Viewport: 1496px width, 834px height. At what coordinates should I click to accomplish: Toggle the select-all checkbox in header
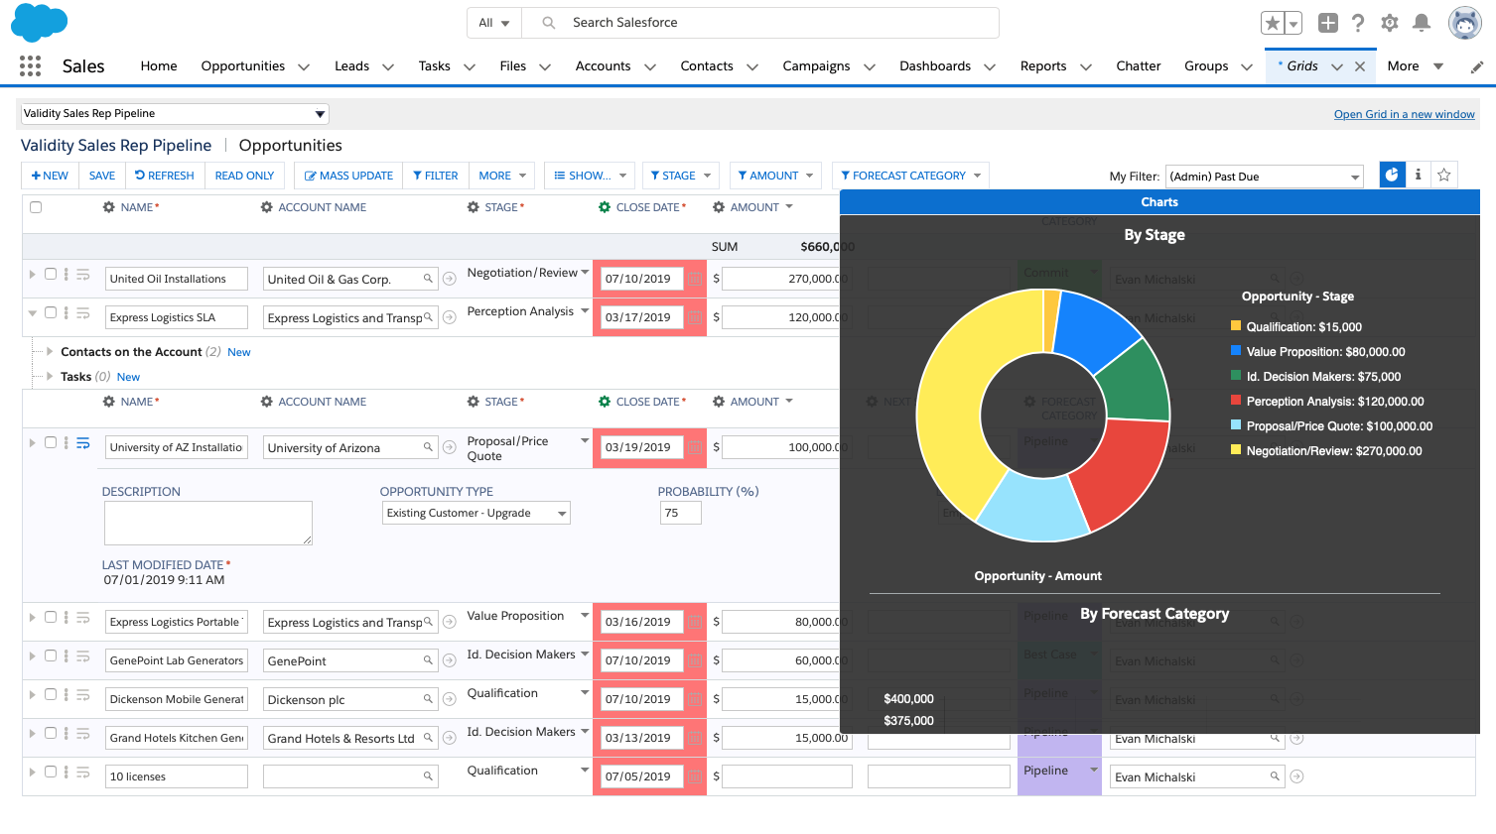(36, 207)
